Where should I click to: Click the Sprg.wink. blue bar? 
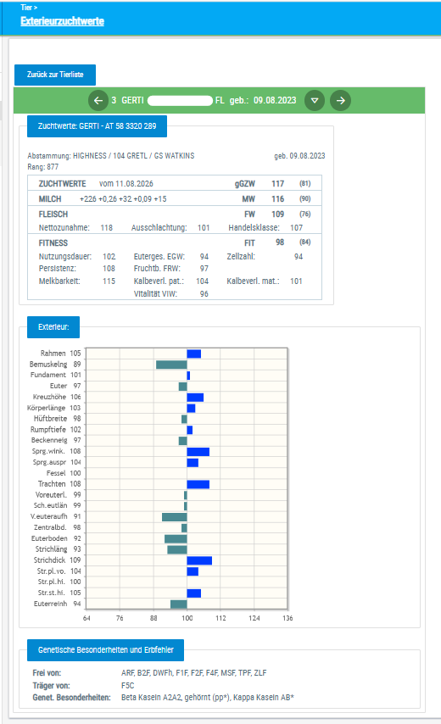pyautogui.click(x=198, y=452)
